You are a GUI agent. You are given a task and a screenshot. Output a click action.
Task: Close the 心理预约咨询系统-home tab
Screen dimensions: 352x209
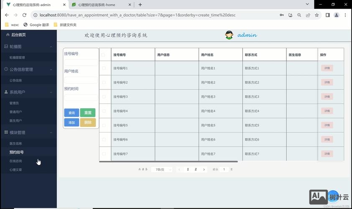(x=130, y=5)
